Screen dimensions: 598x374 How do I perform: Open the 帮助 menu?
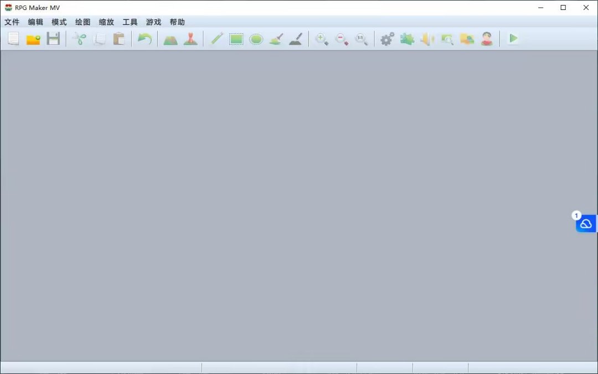coord(177,22)
